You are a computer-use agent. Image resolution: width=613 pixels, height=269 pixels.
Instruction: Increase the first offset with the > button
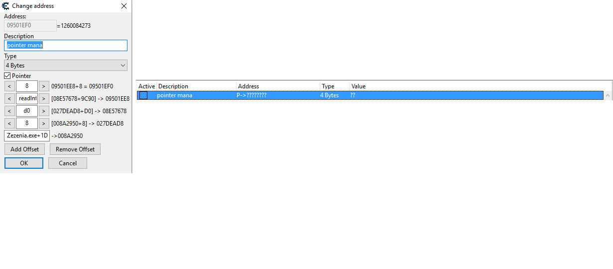pyautogui.click(x=44, y=86)
